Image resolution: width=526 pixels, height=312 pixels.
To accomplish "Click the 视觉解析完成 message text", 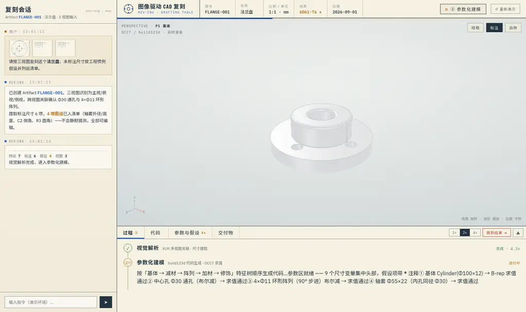I will click(39, 162).
